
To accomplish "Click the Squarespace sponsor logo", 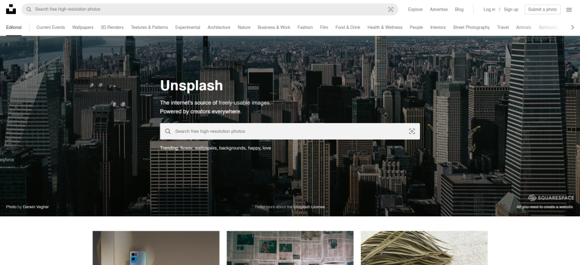I will 551,198.
